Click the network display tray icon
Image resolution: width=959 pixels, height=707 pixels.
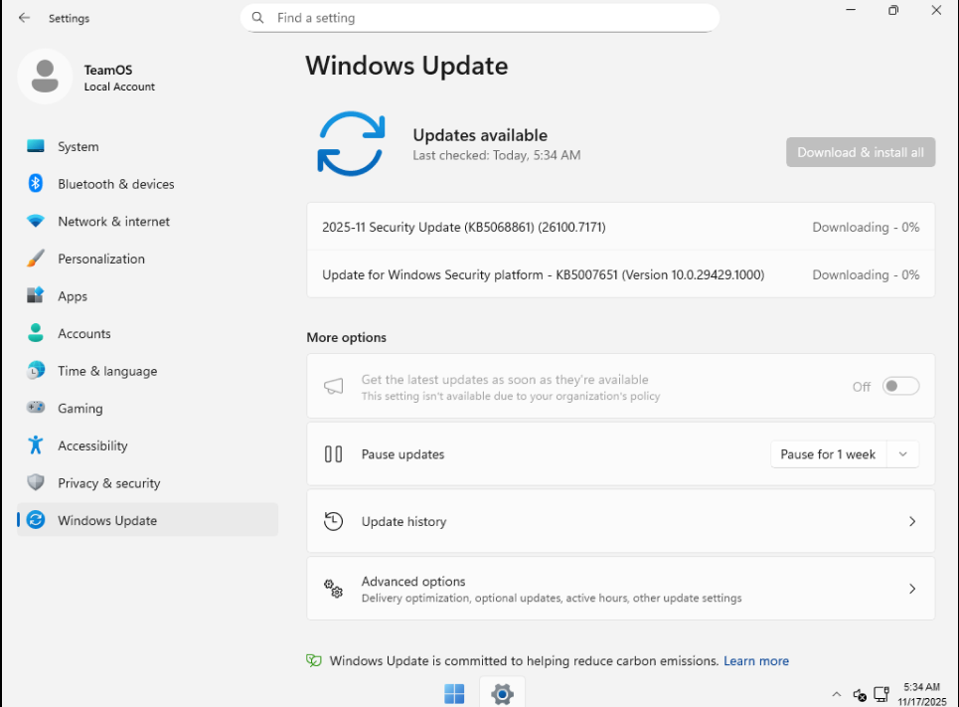(x=881, y=694)
